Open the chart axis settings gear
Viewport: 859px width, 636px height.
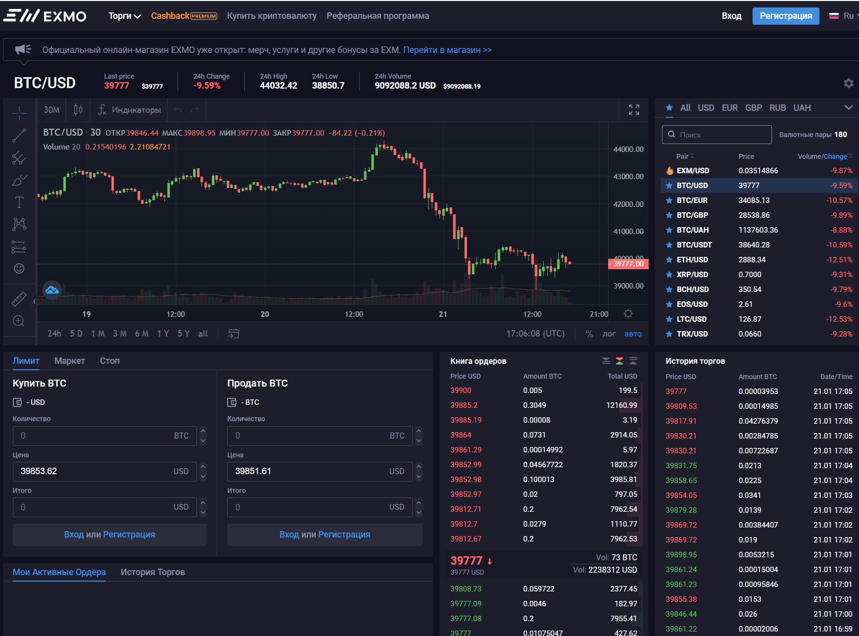coord(628,314)
